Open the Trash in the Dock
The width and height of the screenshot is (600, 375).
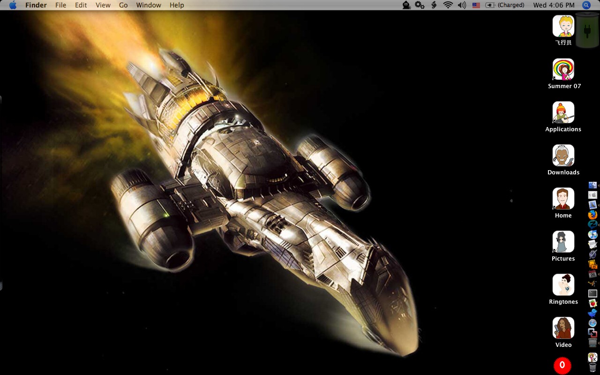(x=592, y=367)
